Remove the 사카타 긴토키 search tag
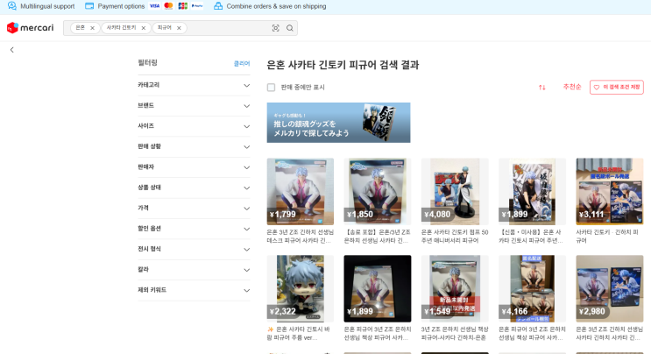Viewport: 651px width, 354px height. coord(143,28)
